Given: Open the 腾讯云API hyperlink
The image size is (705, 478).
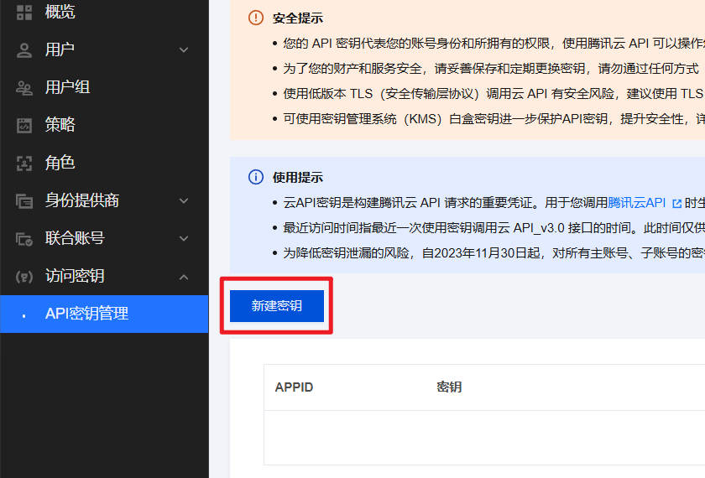Looking at the screenshot, I should [637, 203].
